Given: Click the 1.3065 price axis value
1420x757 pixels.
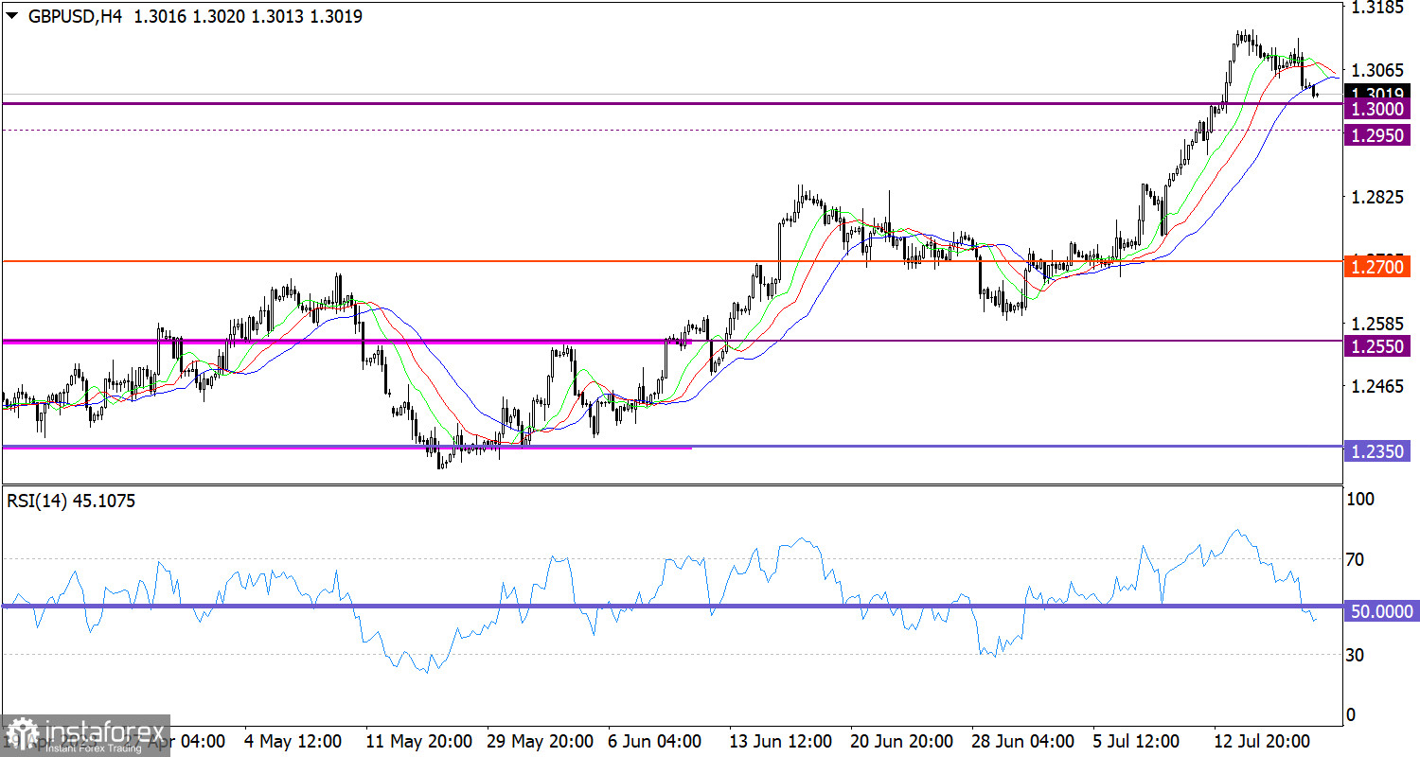Looking at the screenshot, I should point(1377,70).
